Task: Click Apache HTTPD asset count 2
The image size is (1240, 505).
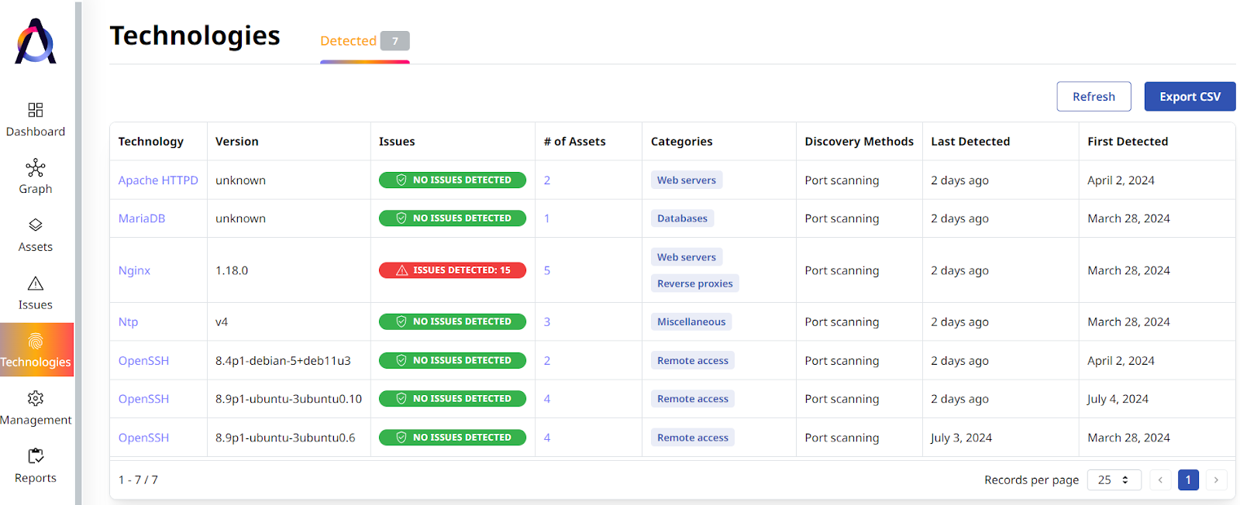Action: coord(547,180)
